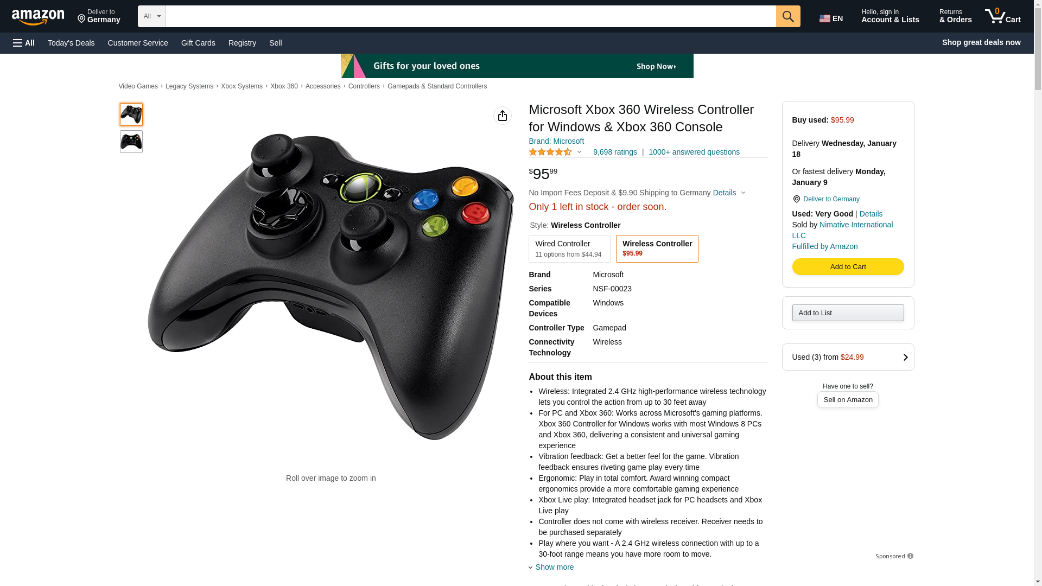Screen dimensions: 1042x586
Task: Click the Add to Cart button
Action: [848, 266]
